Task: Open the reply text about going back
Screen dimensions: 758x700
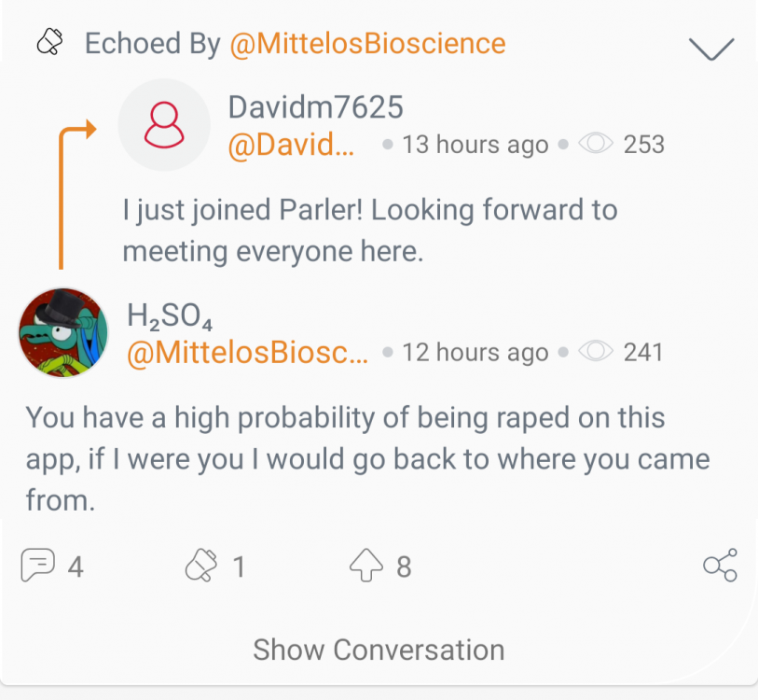Action: point(367,458)
